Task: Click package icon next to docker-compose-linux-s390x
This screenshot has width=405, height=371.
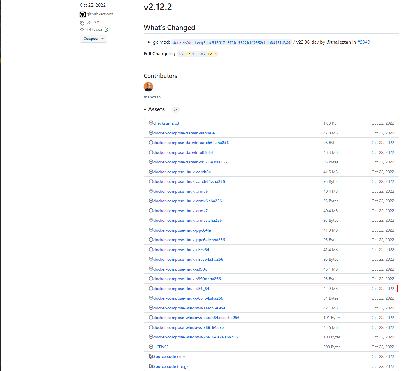Action: click(151, 269)
